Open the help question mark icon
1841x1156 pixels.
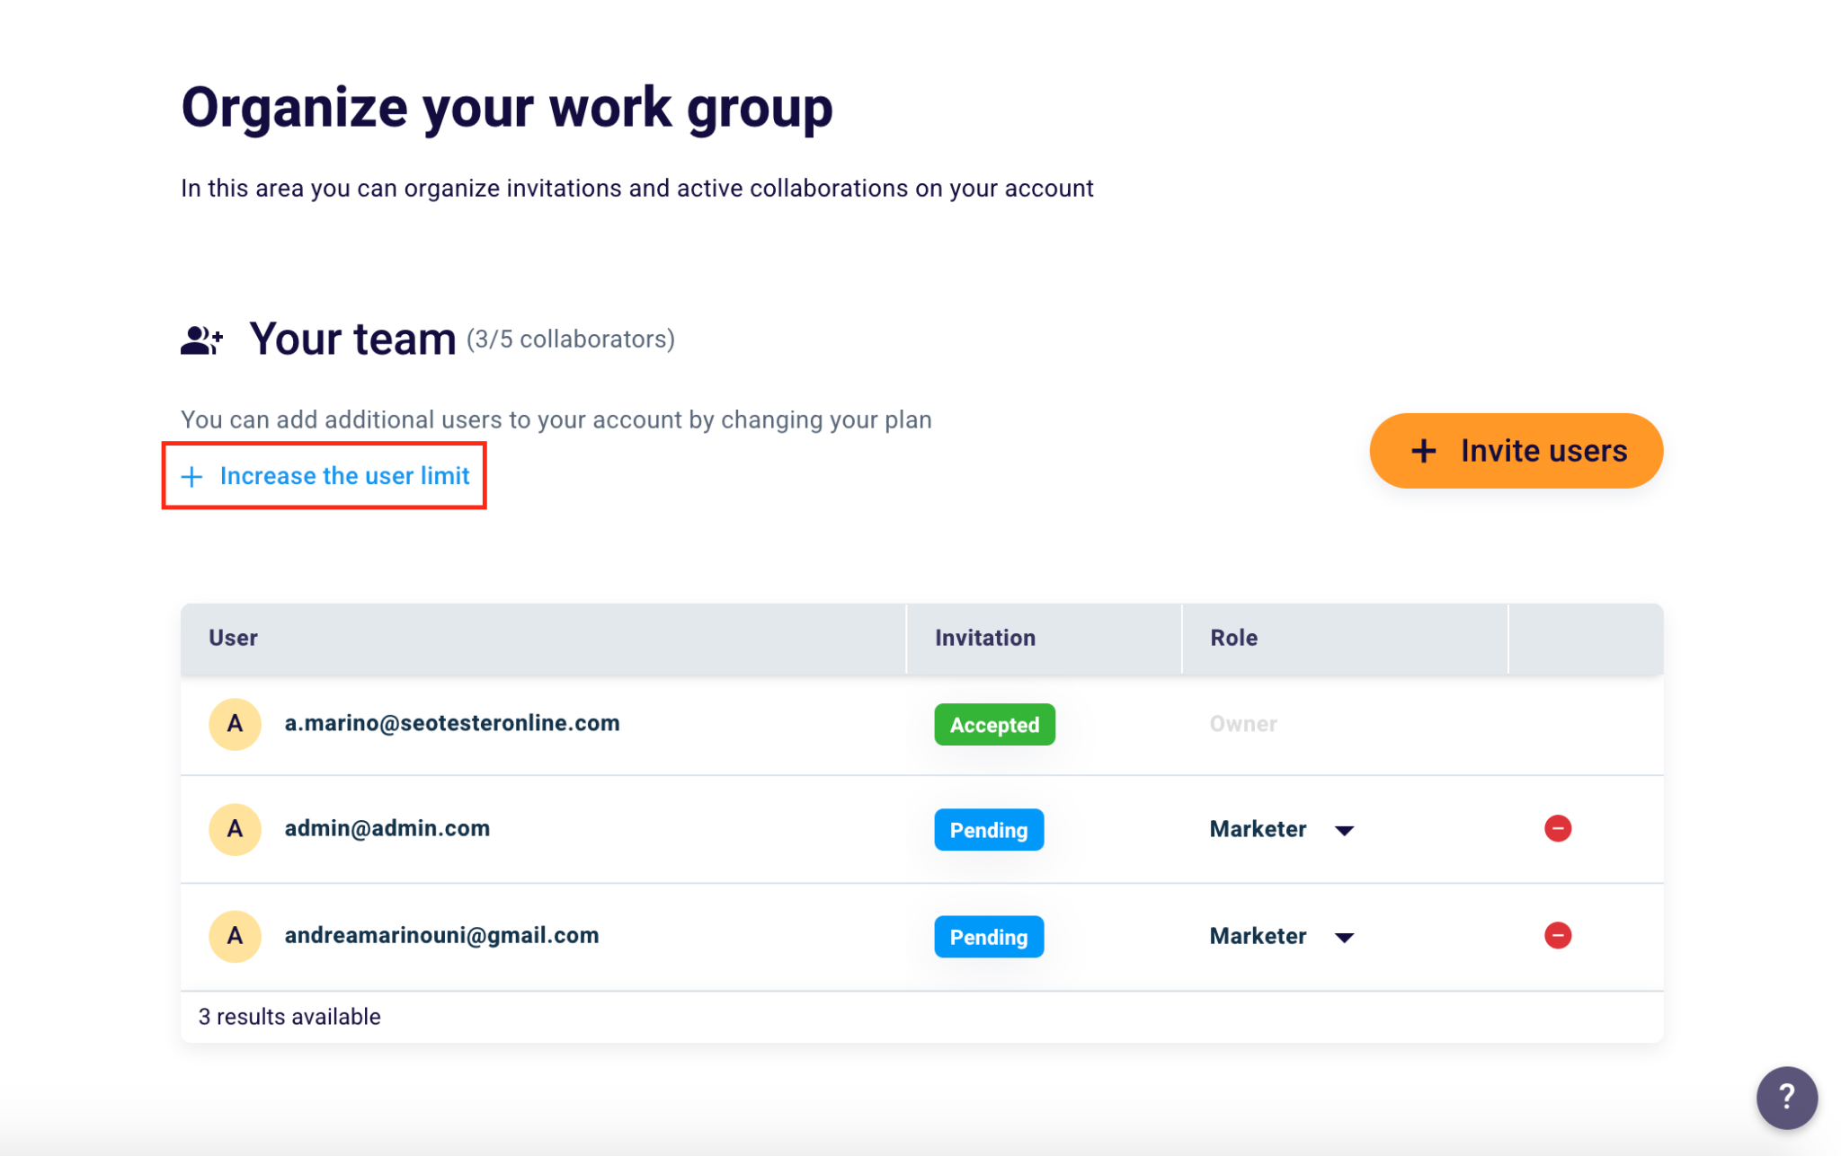point(1786,1098)
